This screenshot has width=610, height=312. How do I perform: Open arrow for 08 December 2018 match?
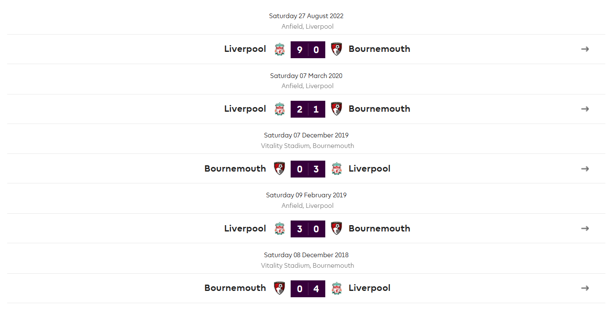[585, 288]
